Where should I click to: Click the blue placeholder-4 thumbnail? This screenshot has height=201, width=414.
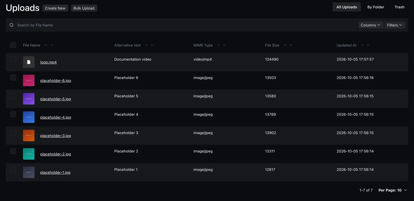pos(29,117)
